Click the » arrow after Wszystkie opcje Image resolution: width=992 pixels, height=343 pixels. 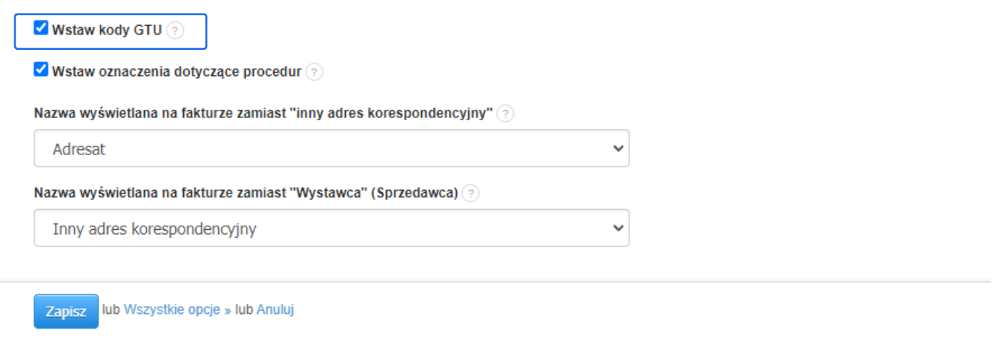[228, 311]
